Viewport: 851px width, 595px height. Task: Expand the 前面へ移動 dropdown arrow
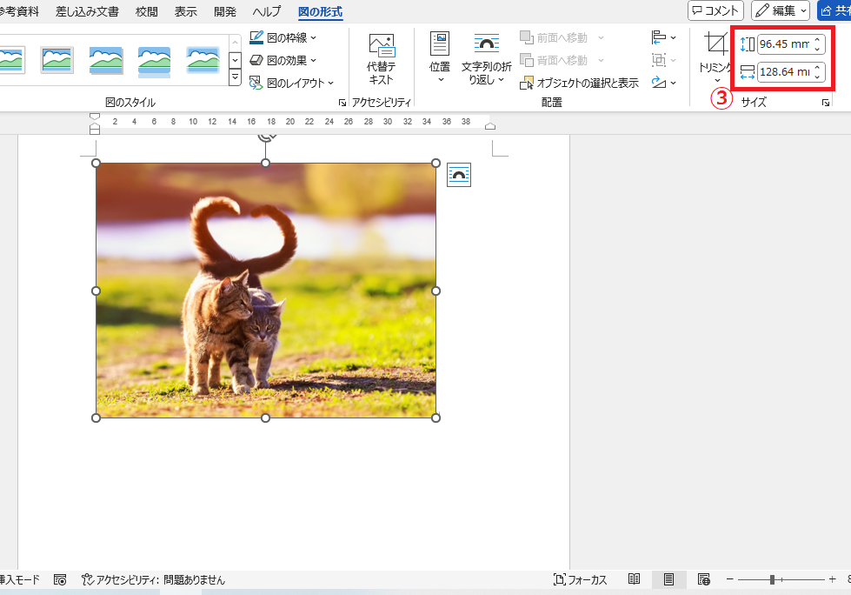point(601,37)
